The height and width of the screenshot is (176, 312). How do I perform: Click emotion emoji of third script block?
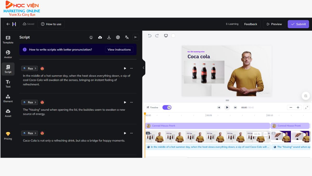(x=42, y=133)
